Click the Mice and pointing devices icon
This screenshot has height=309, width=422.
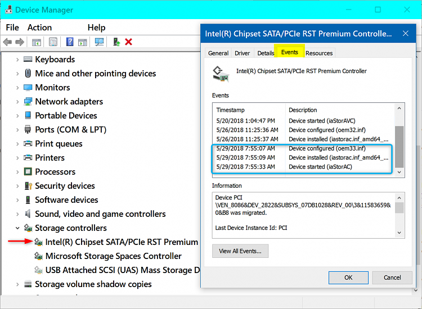28,73
